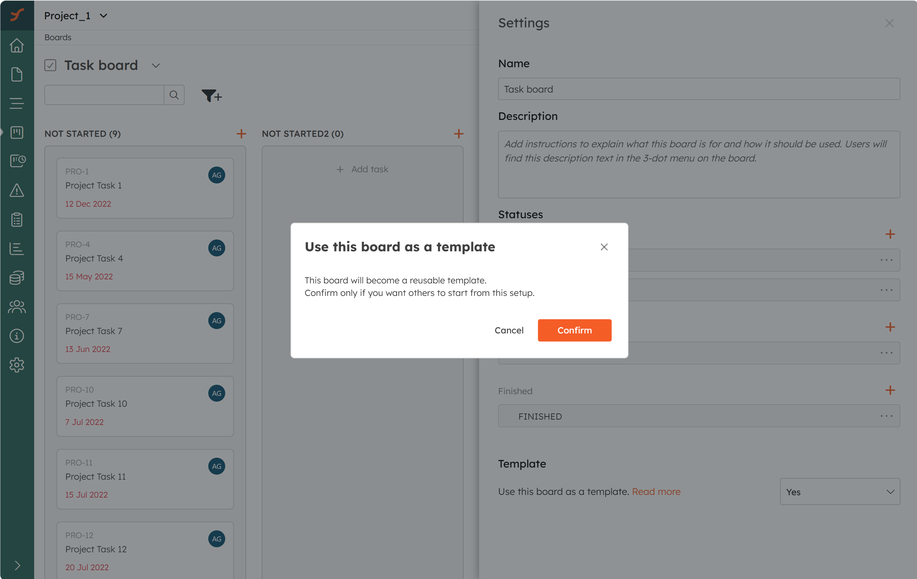Open the Project Task 10 card
917x579 pixels.
point(145,406)
